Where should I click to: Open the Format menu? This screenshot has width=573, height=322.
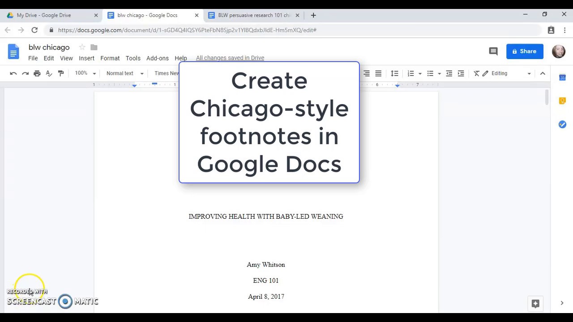pos(110,58)
